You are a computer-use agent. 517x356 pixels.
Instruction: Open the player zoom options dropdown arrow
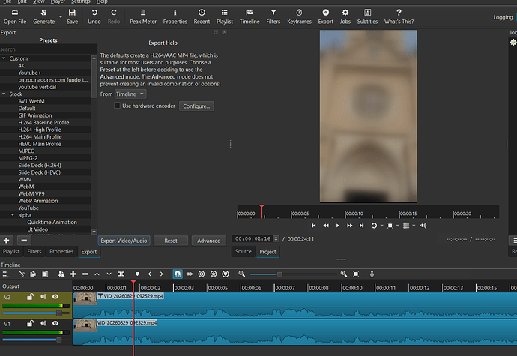398,226
